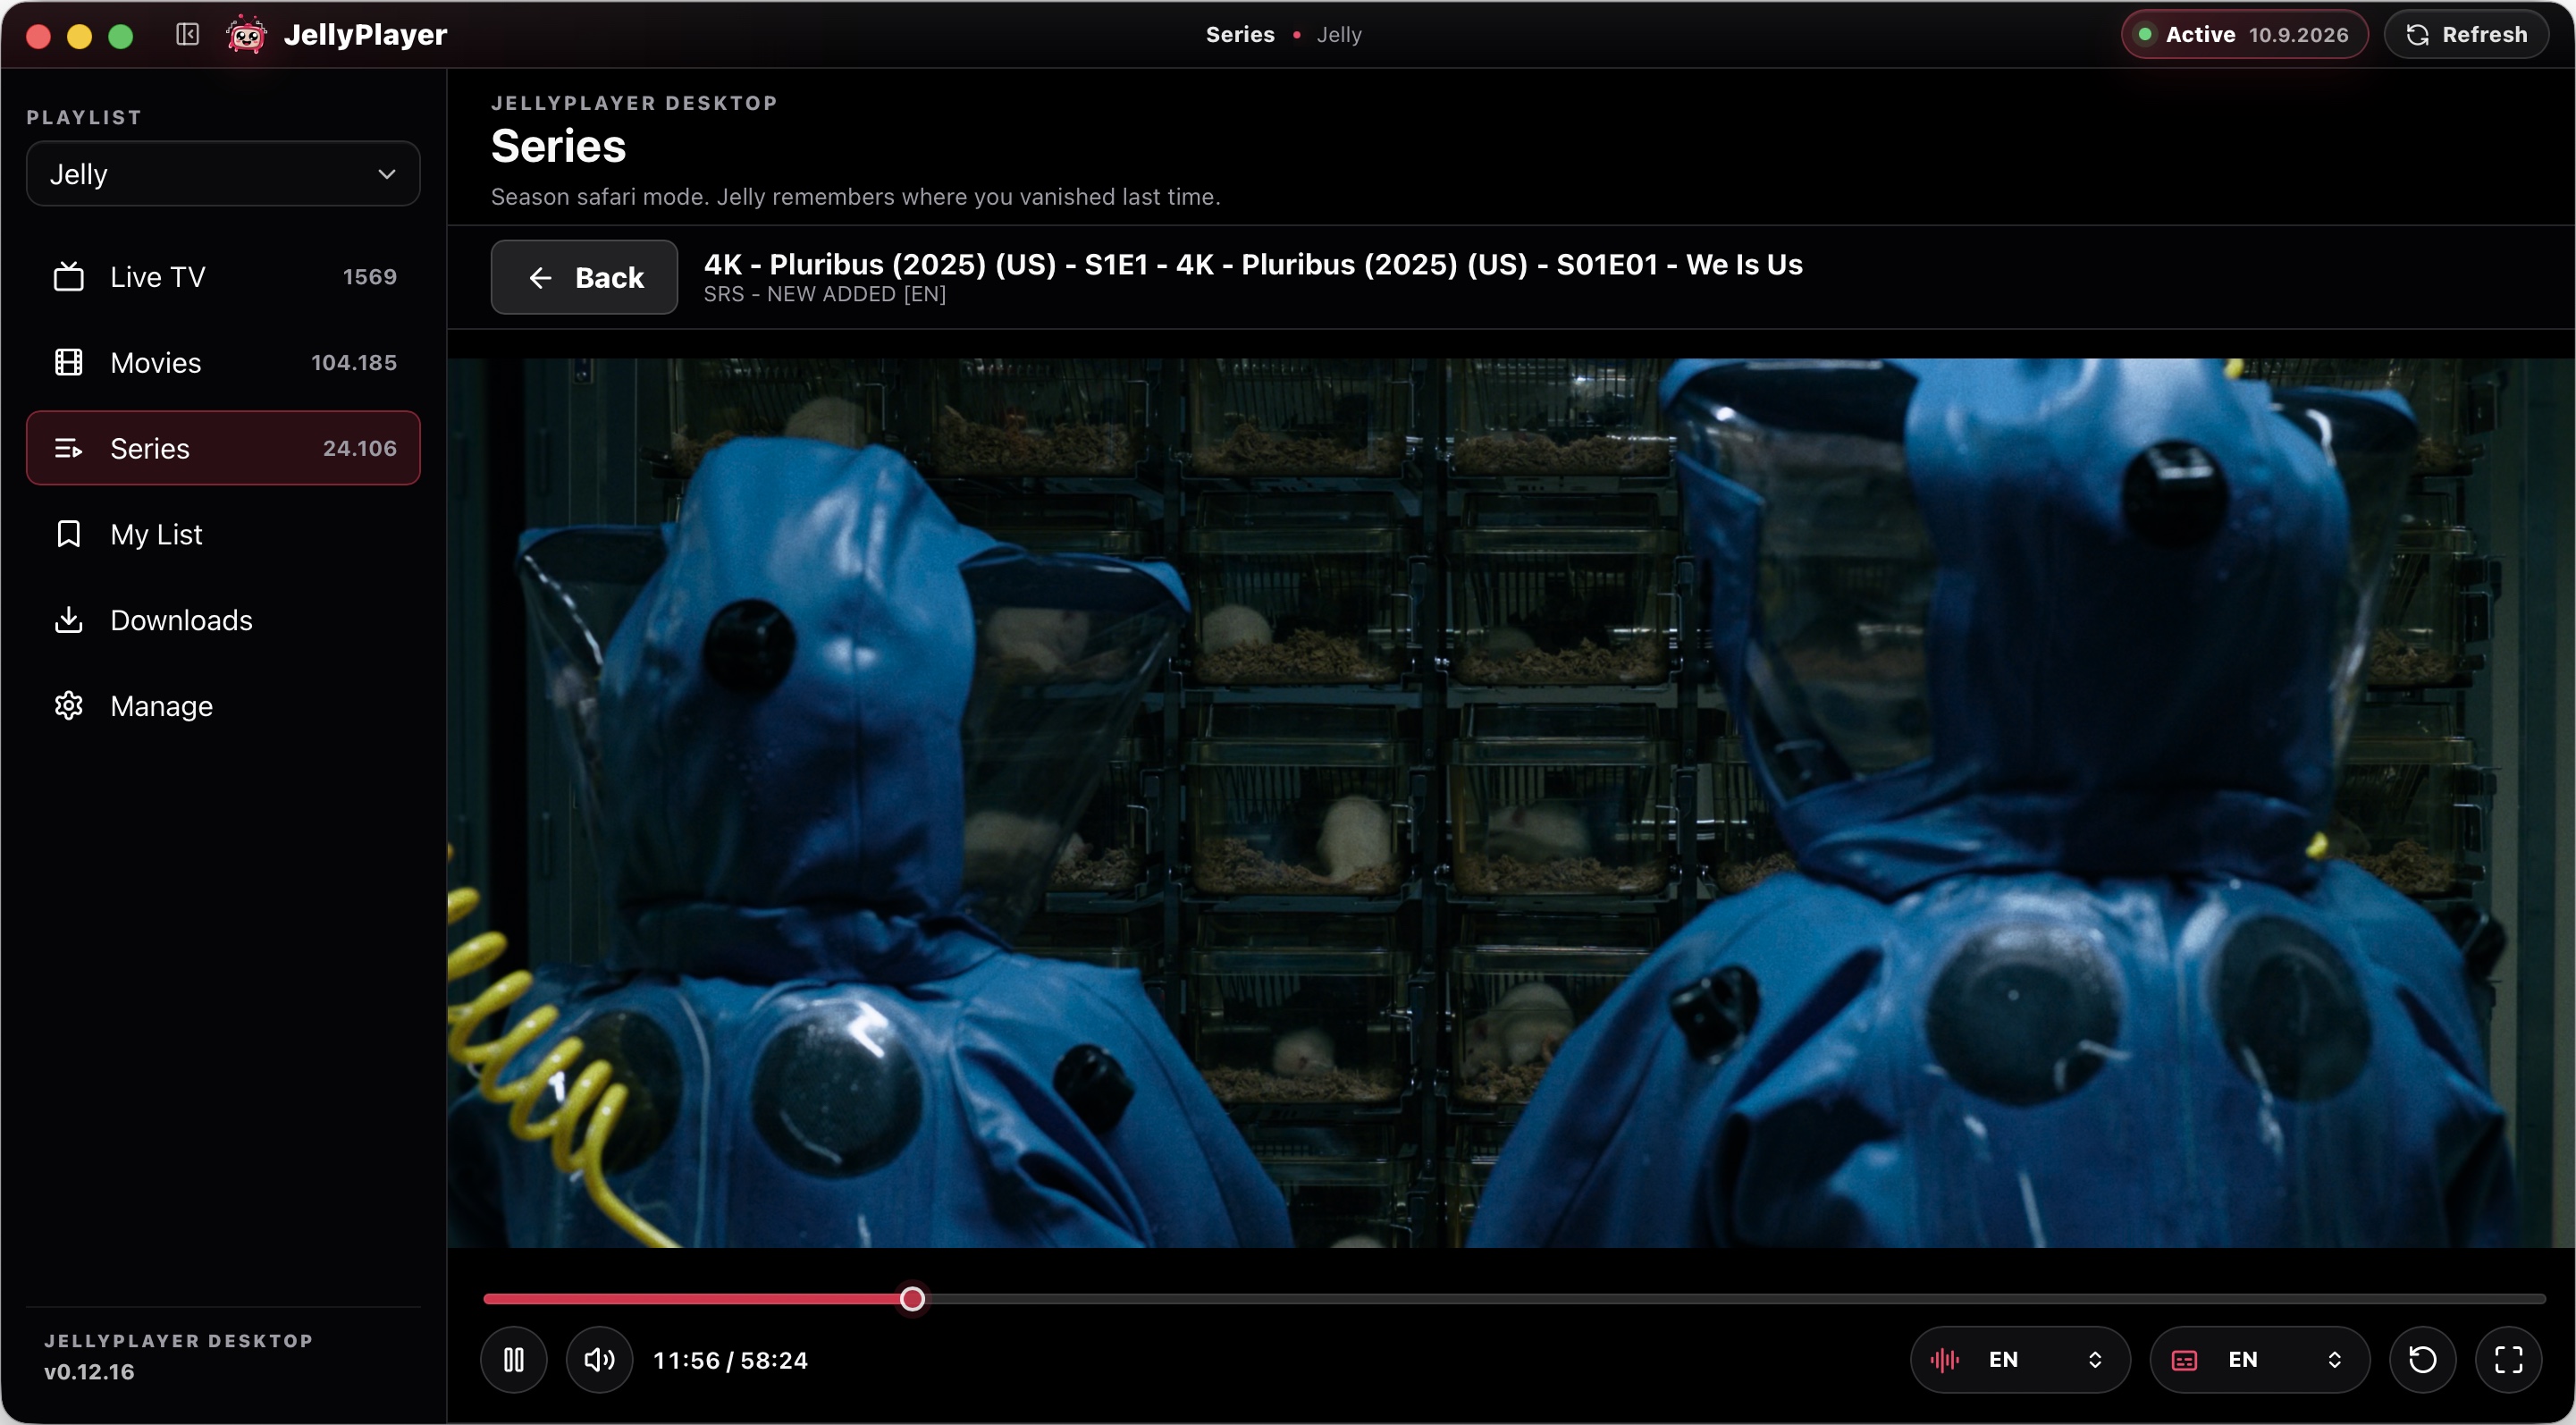The image size is (2576, 1425).
Task: Click the Manage gear icon
Action: tap(68, 706)
